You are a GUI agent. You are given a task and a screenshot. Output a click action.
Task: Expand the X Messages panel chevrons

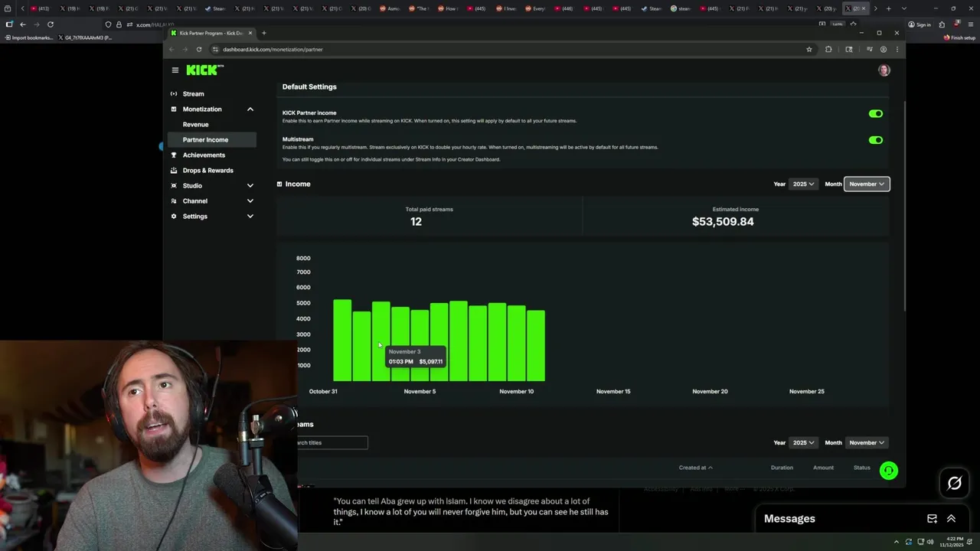tap(951, 518)
